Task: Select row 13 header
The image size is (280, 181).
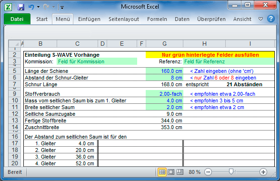Action: point(15,121)
